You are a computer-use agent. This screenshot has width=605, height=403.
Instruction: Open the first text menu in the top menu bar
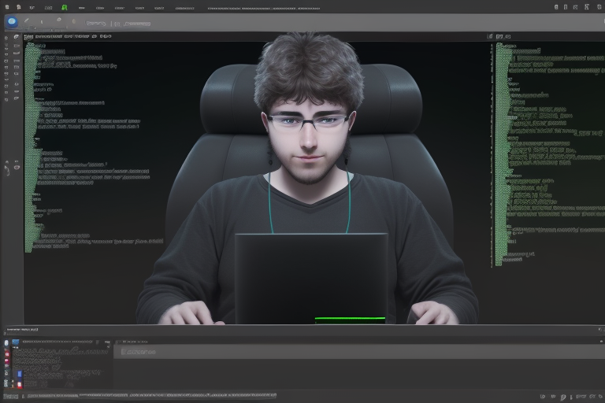33,7
